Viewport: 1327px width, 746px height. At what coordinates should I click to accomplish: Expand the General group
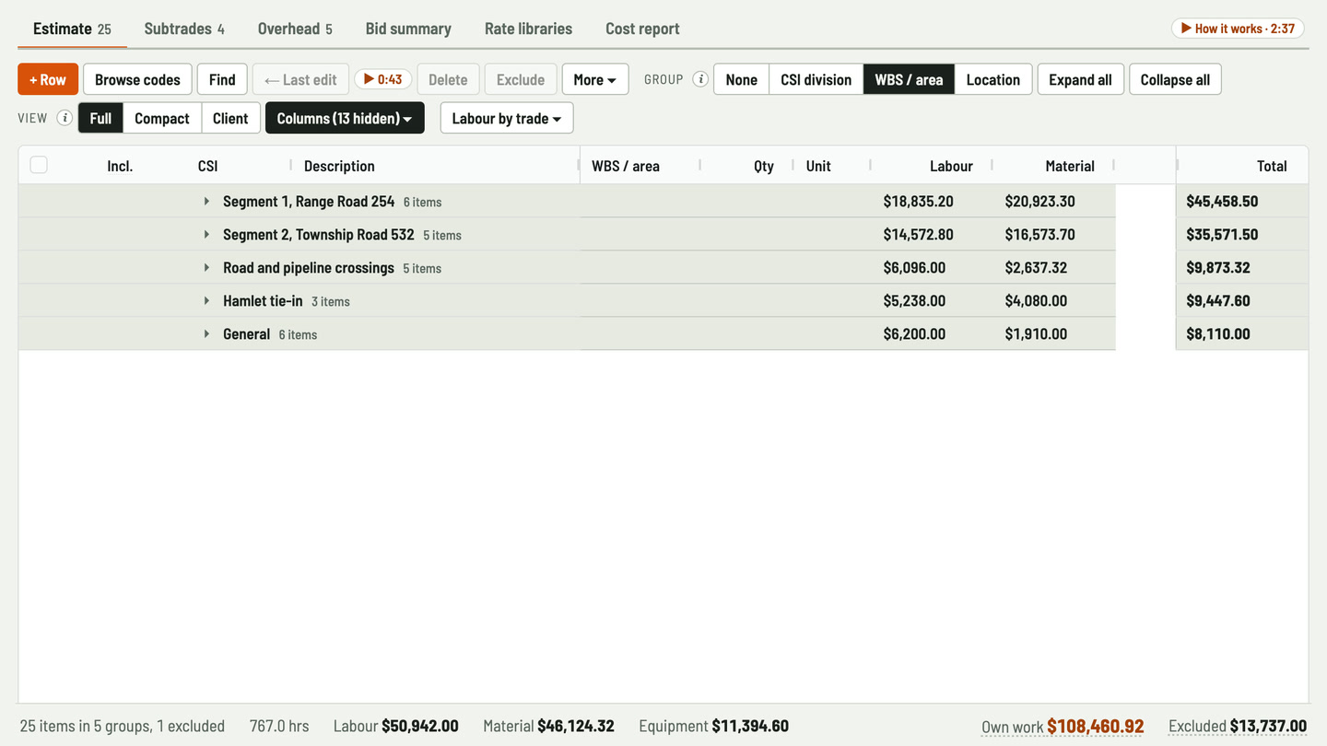206,333
